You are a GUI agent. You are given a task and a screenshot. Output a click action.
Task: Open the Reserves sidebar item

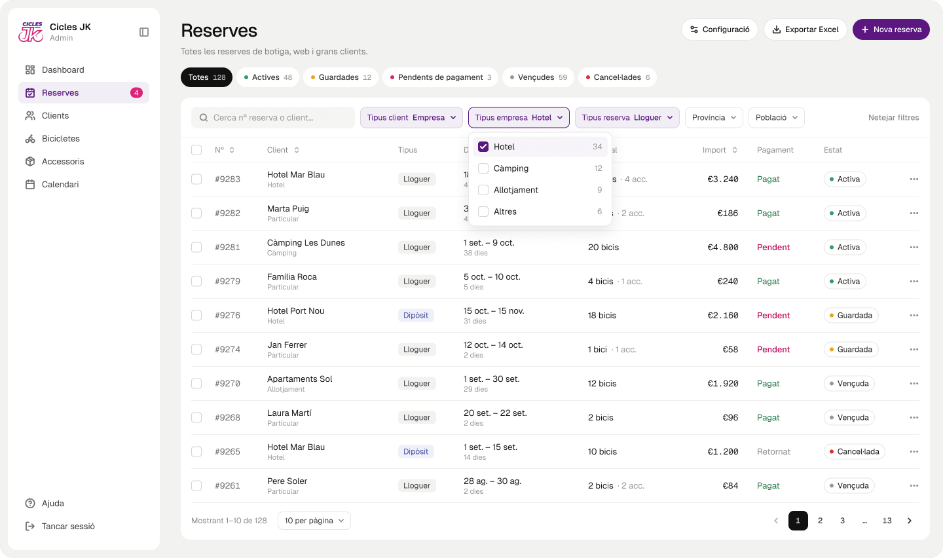(84, 93)
